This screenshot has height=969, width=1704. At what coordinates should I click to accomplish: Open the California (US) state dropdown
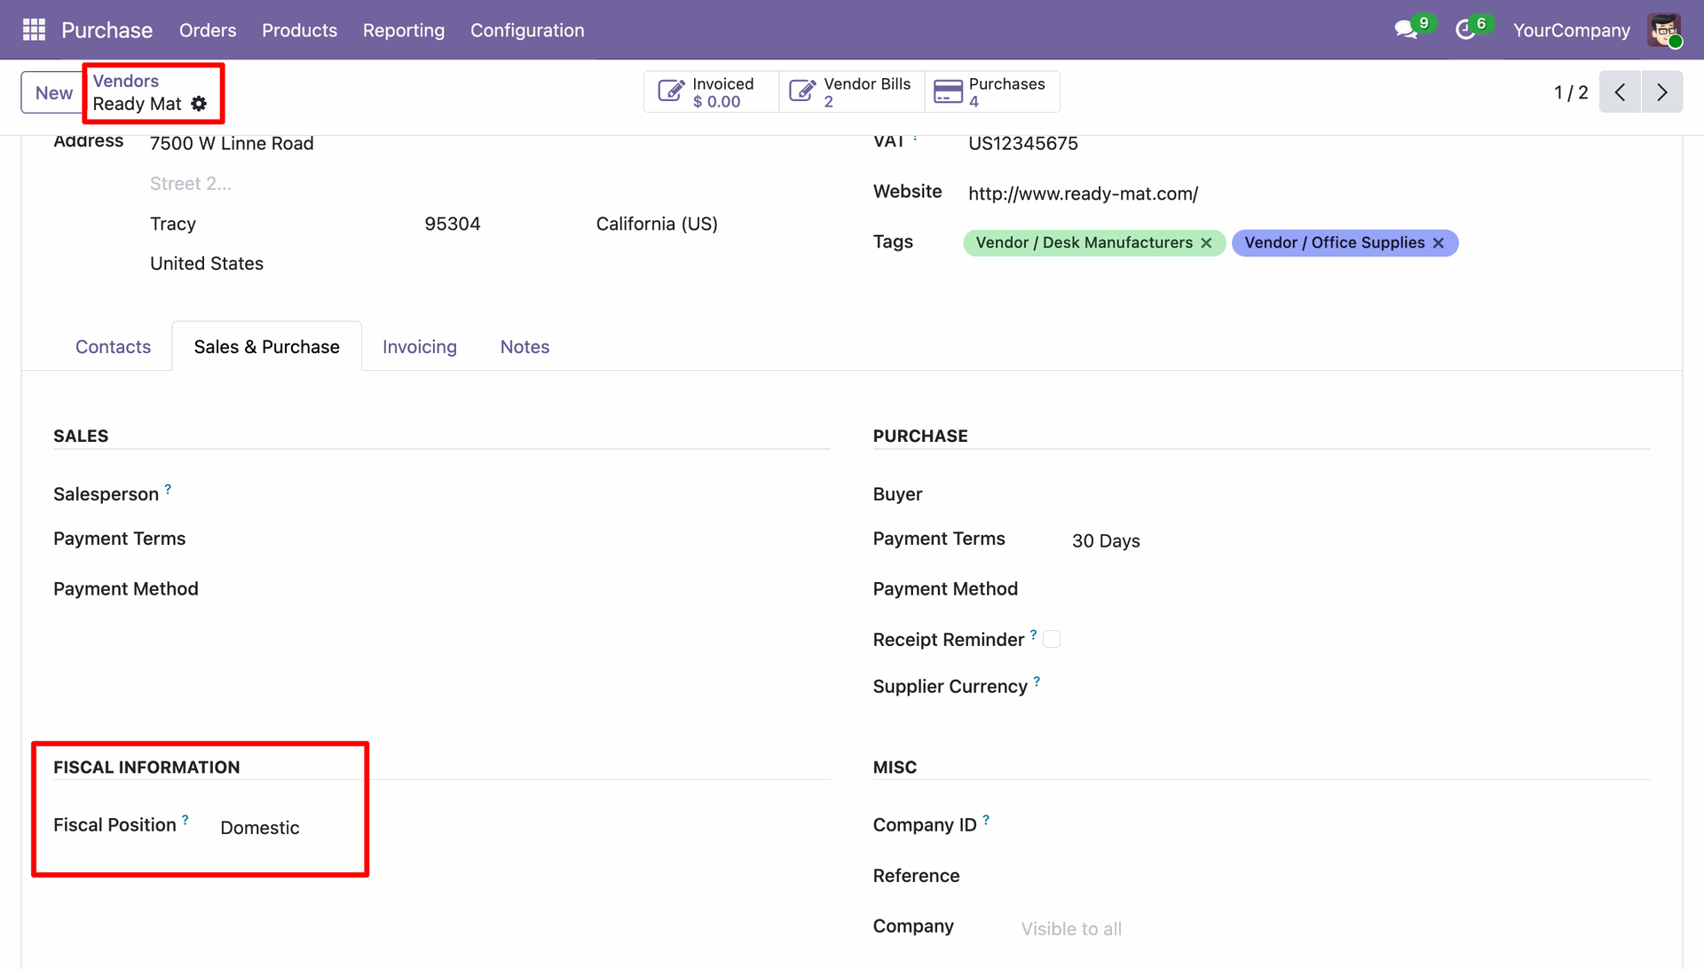(x=657, y=224)
